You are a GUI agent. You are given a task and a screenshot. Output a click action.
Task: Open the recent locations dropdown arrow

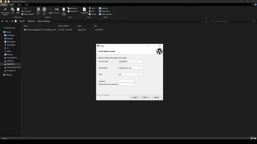[x=10, y=21]
